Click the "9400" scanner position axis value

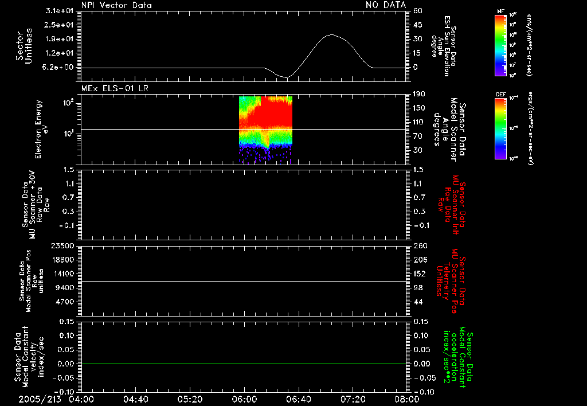pyautogui.click(x=65, y=288)
